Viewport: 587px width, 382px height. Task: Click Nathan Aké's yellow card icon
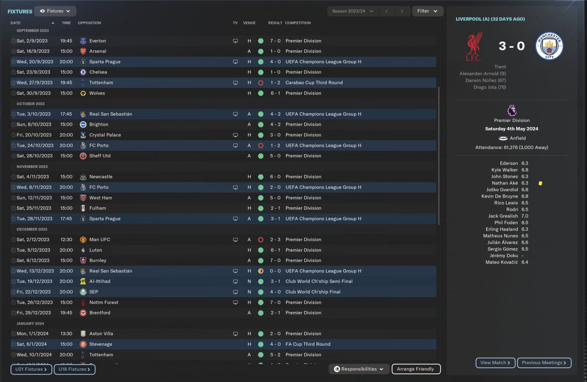540,183
